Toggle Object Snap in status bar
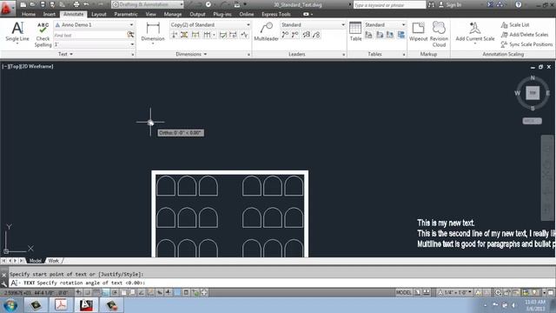The height and width of the screenshot is (313, 556). coord(123,292)
